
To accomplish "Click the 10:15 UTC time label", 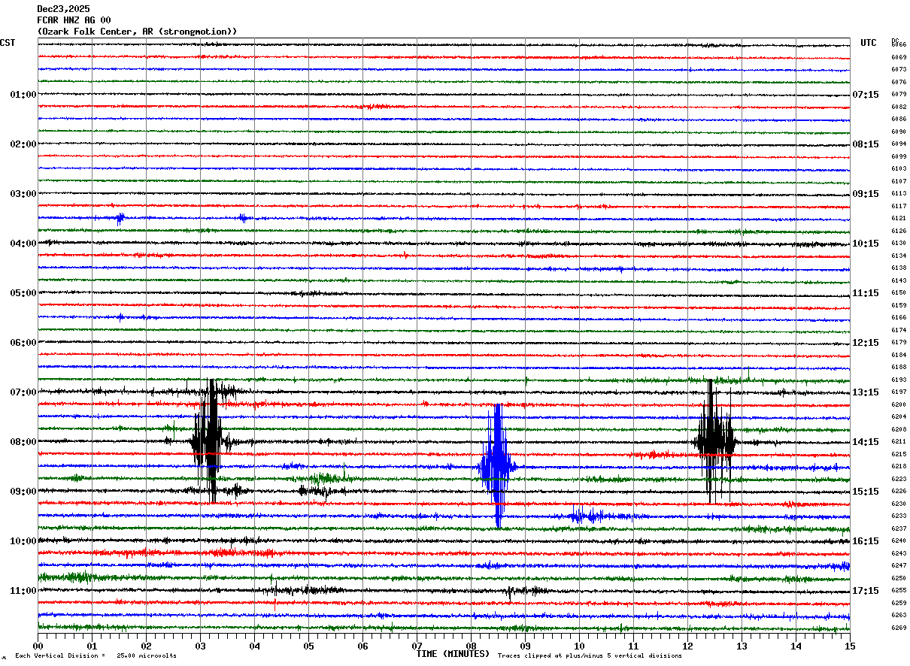I will coord(866,244).
